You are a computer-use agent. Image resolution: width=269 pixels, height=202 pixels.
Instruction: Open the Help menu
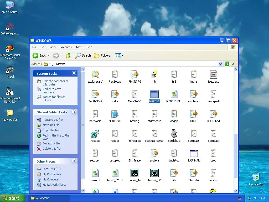point(89,47)
